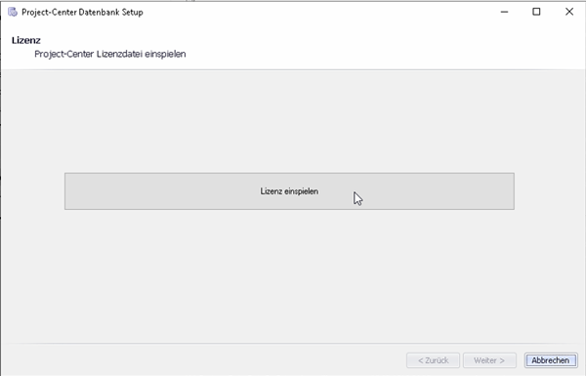This screenshot has height=376, width=586.
Task: Import the license file via the center button
Action: [x=289, y=191]
